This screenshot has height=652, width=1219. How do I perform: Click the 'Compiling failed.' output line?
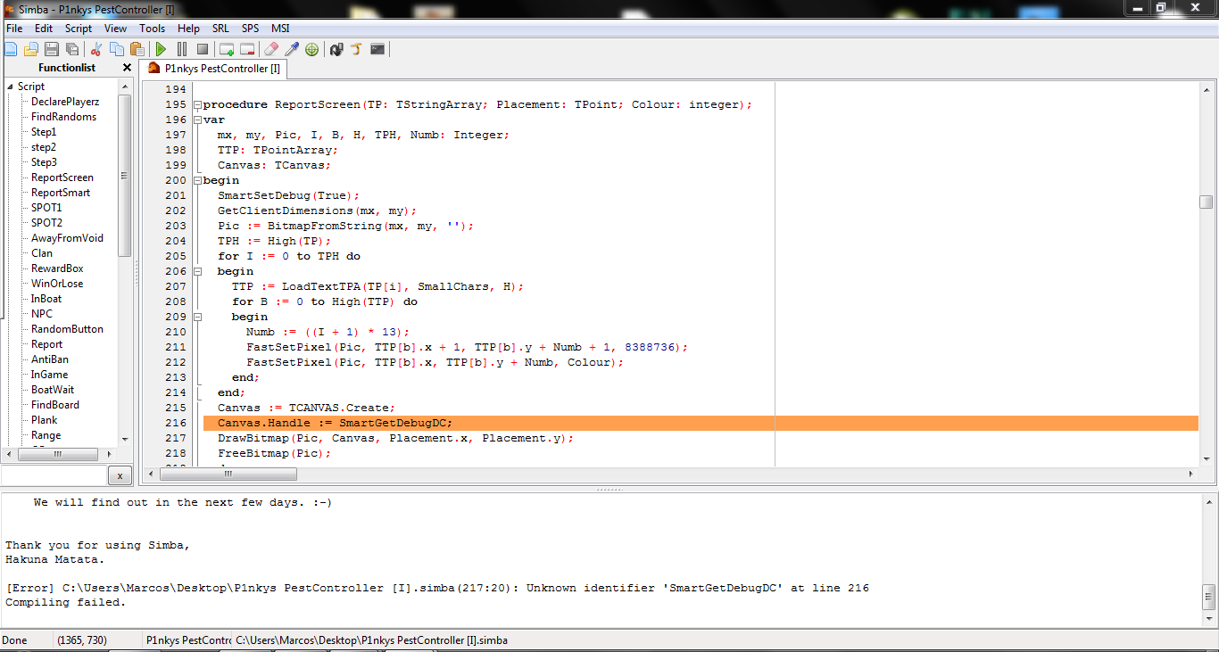(66, 602)
